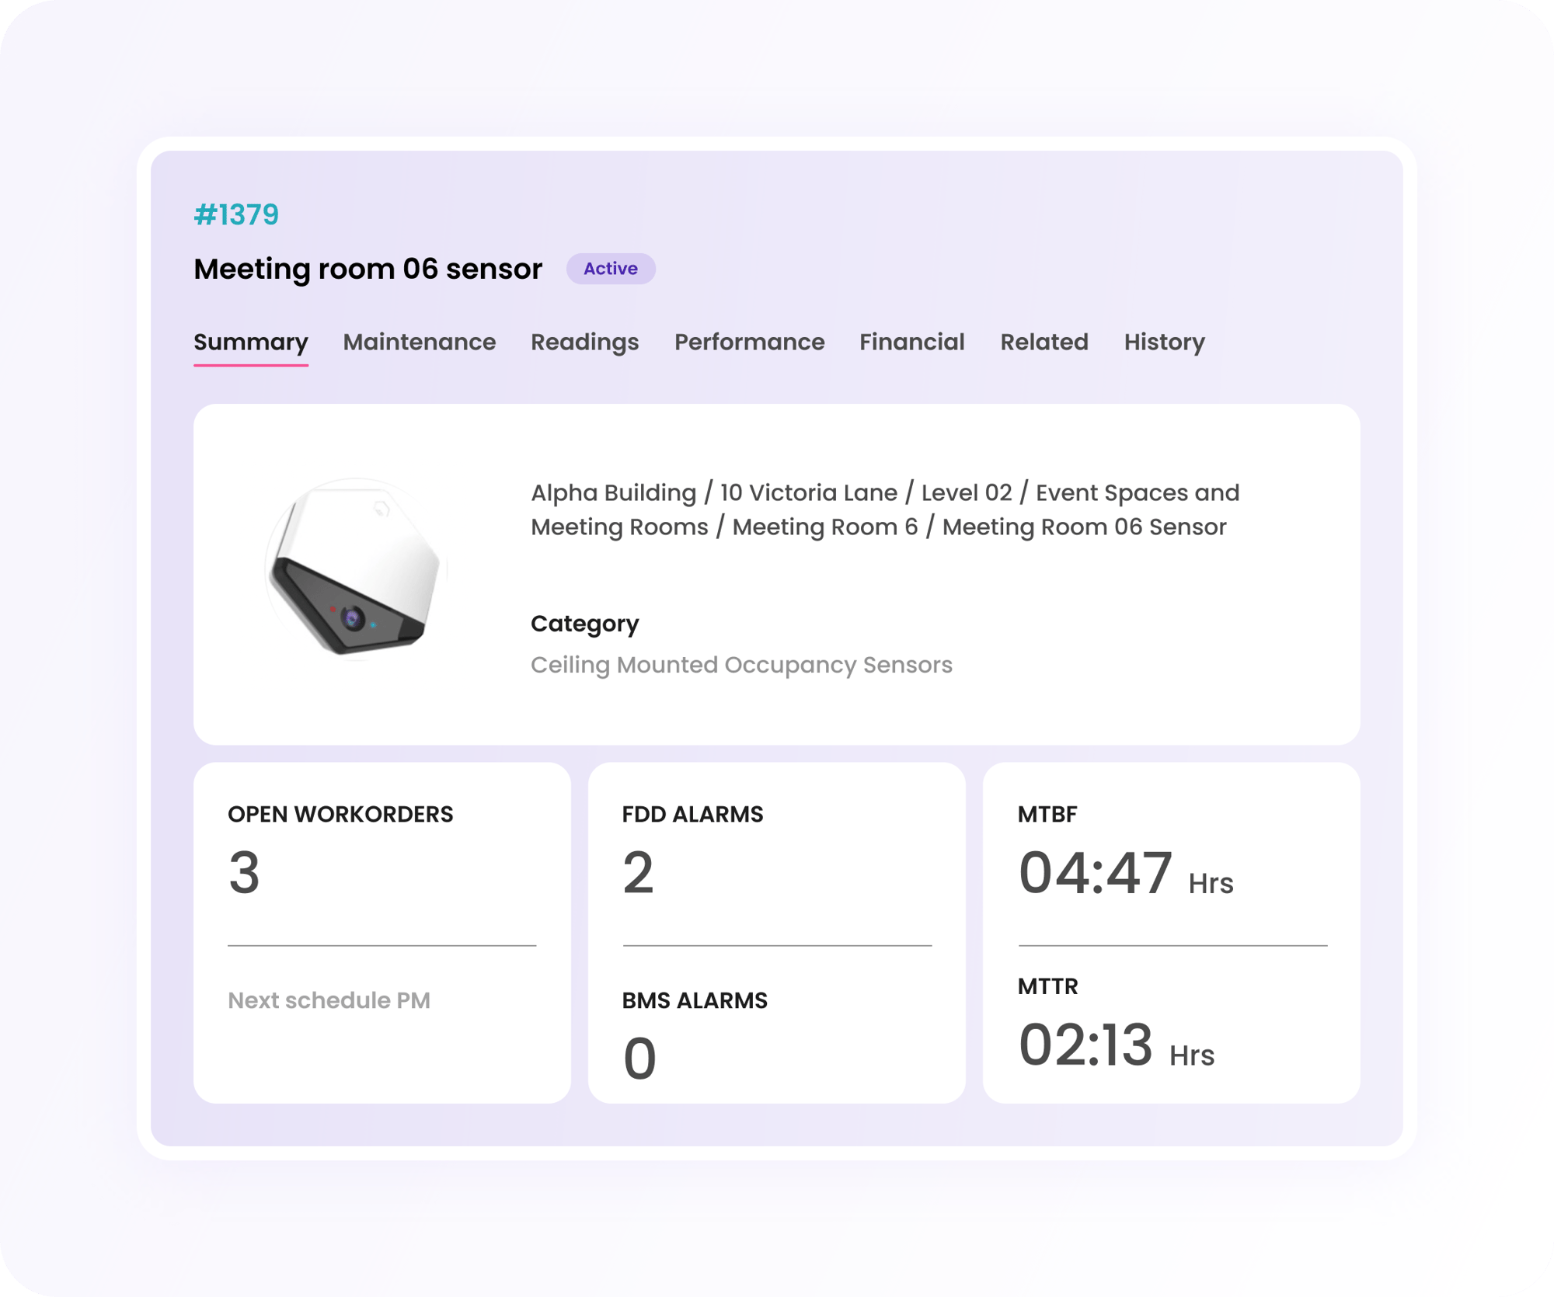Screen dimensions: 1554x1297
Task: Open the Related tab
Action: pyautogui.click(x=1044, y=342)
